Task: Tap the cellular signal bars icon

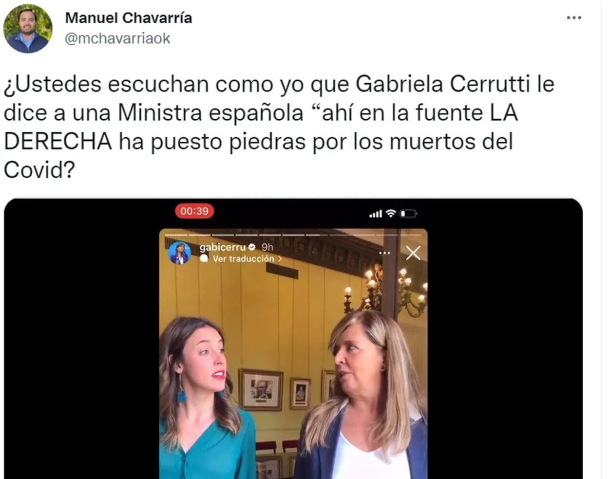Action: (375, 214)
